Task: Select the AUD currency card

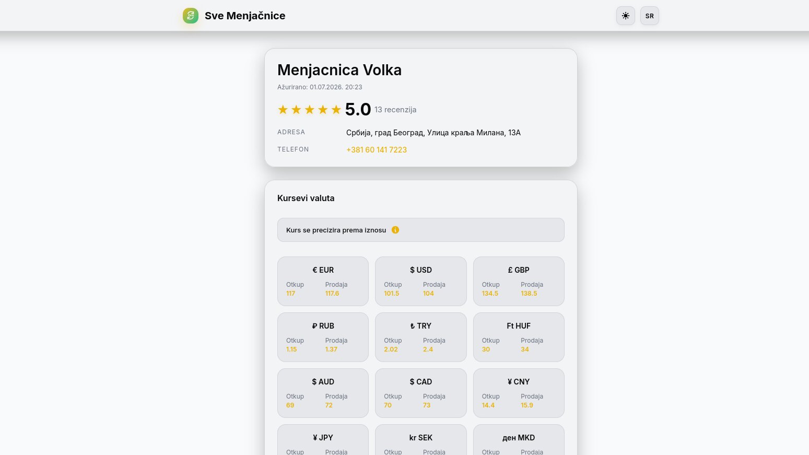Action: tap(323, 393)
